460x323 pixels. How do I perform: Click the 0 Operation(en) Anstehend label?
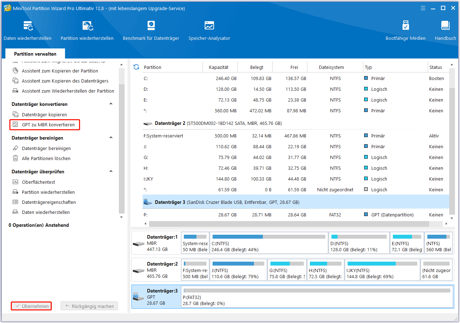39,225
